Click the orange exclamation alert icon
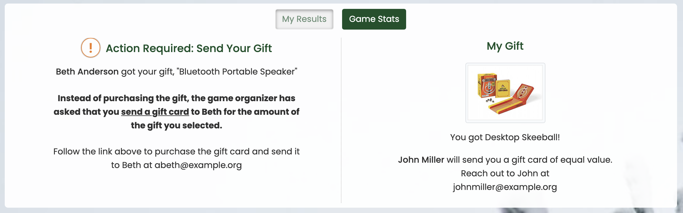The height and width of the screenshot is (213, 683). (x=91, y=48)
